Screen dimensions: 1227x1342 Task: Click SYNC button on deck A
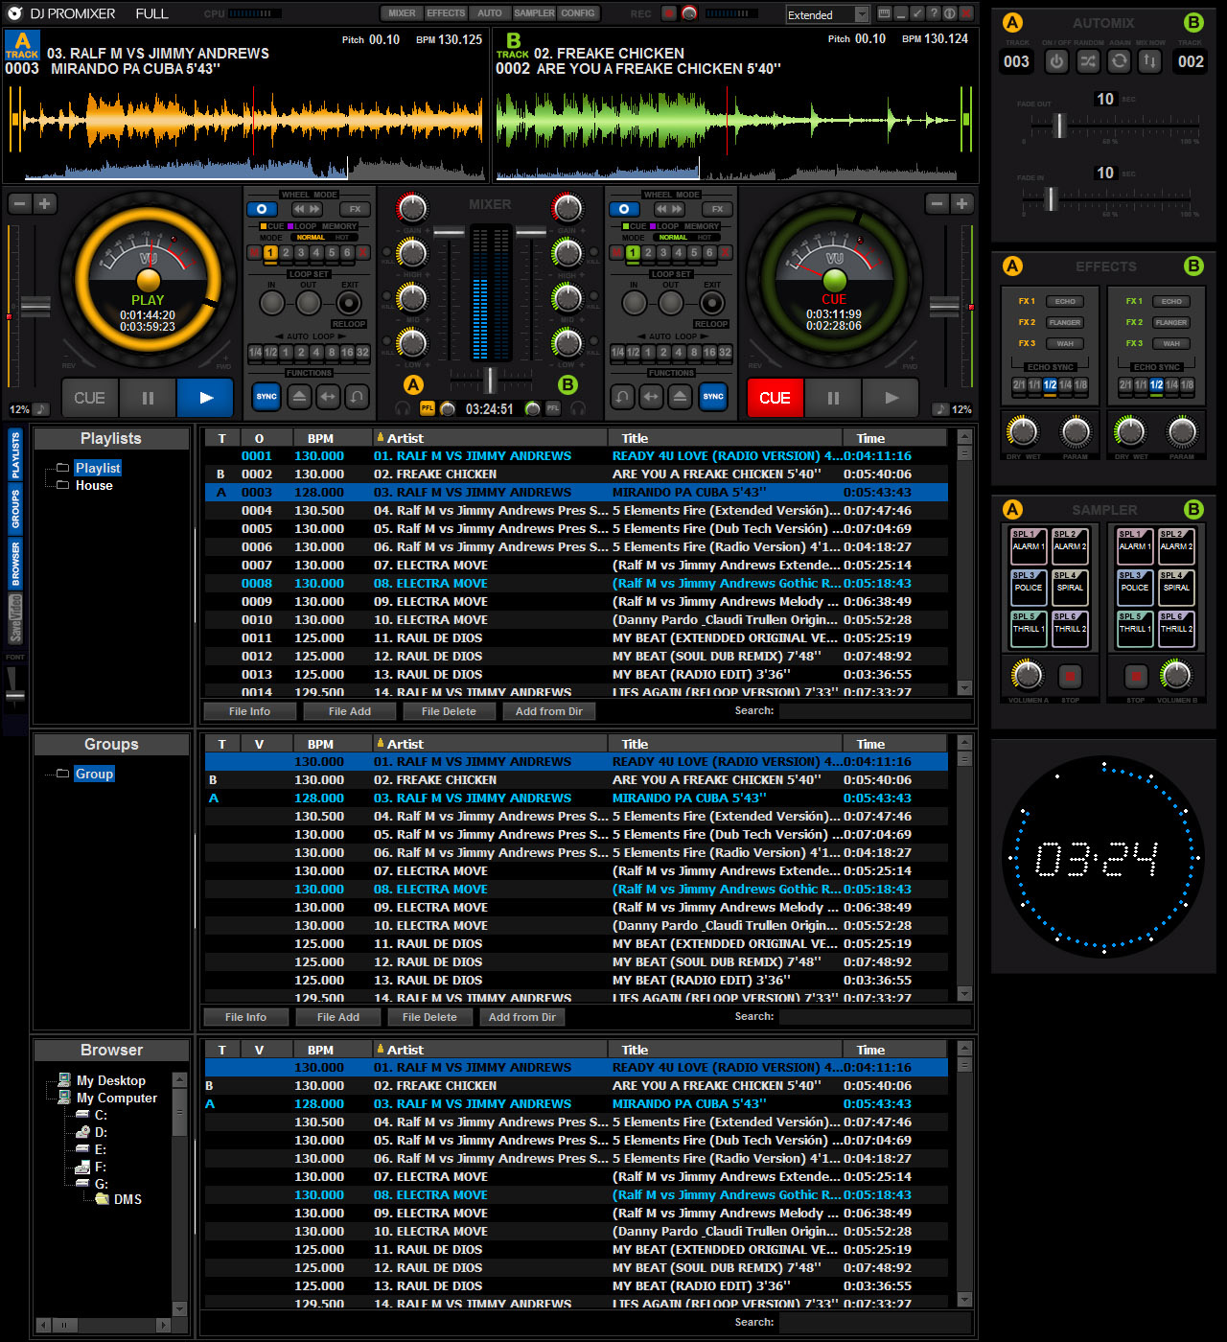(266, 396)
